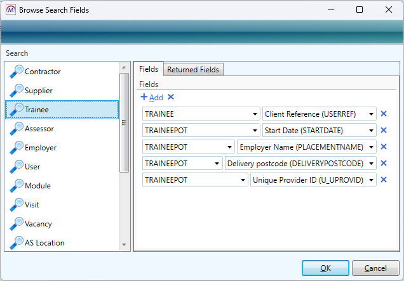Click the Contractor search magnifier icon
The image size is (404, 281).
tap(15, 71)
